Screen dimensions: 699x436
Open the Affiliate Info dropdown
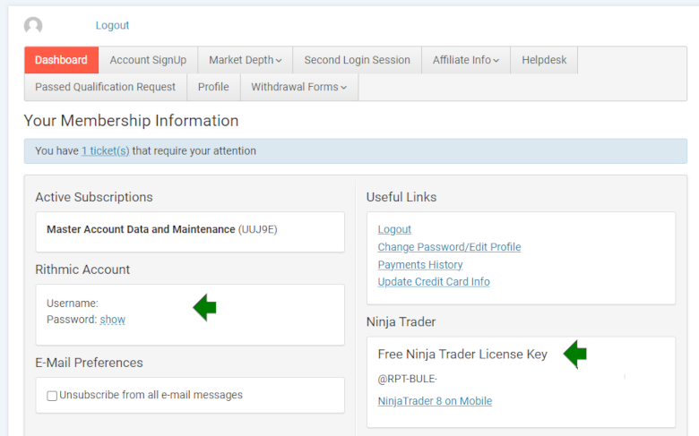466,60
